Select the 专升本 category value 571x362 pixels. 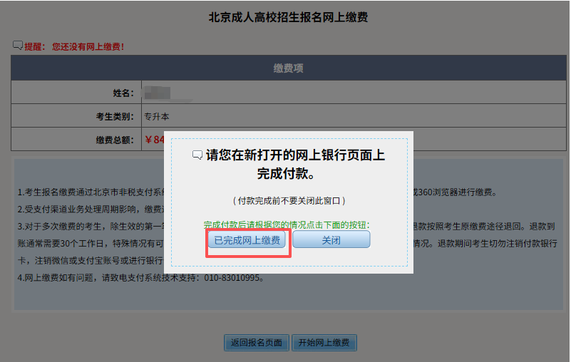157,116
